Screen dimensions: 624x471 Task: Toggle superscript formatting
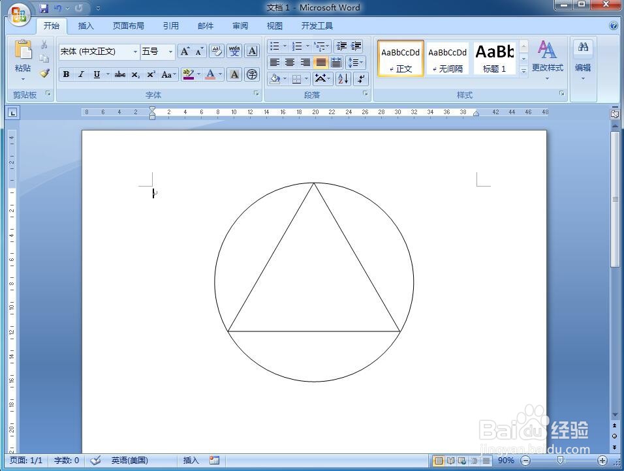(151, 74)
